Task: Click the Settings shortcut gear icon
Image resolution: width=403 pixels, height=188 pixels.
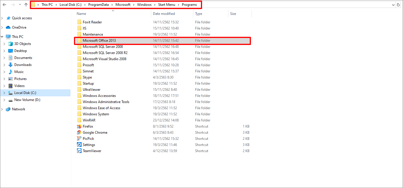Action: coord(79,145)
